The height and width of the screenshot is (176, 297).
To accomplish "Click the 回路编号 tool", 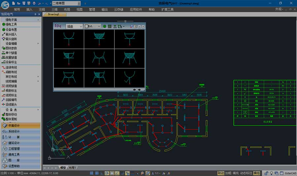I will tap(11, 100).
